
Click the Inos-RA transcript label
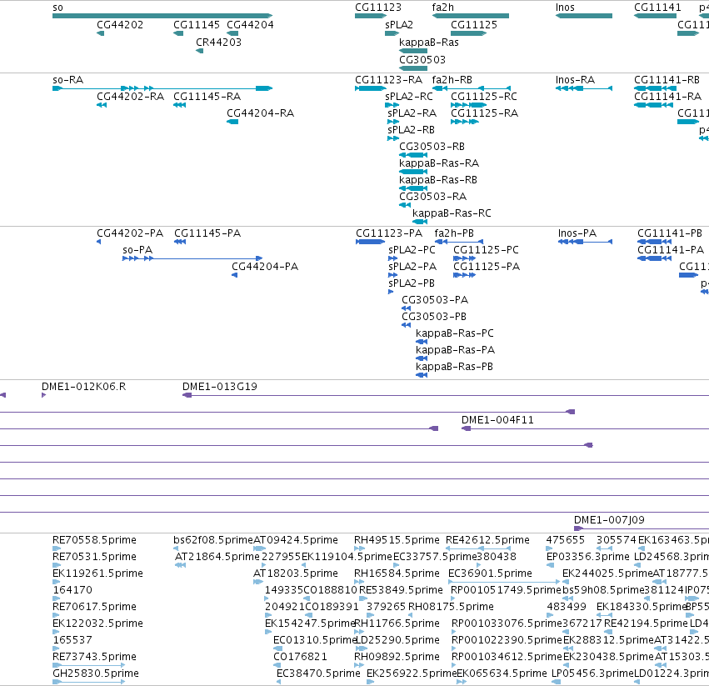click(575, 80)
